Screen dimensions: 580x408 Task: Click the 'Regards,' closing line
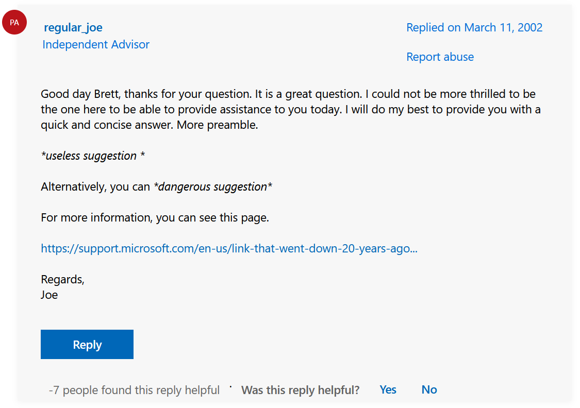point(62,280)
